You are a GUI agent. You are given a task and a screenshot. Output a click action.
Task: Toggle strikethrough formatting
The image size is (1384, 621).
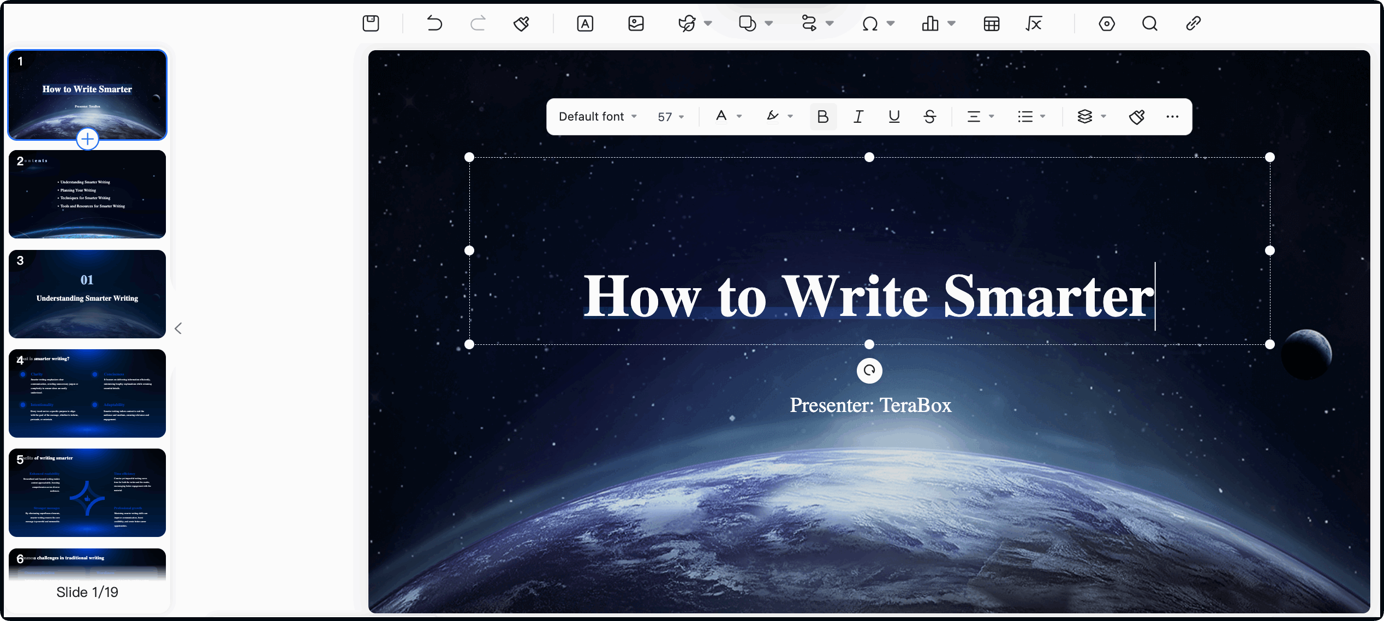click(930, 117)
